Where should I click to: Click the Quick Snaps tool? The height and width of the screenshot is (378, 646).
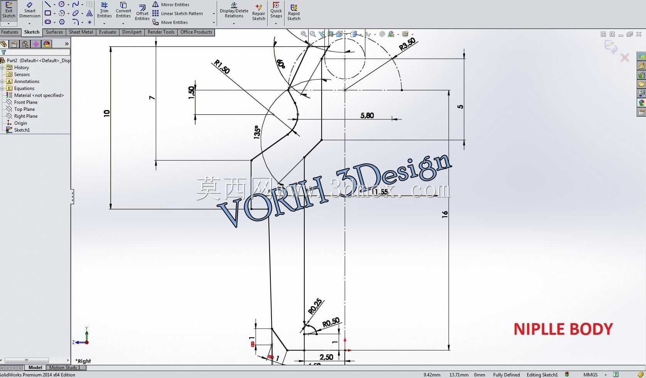click(276, 10)
